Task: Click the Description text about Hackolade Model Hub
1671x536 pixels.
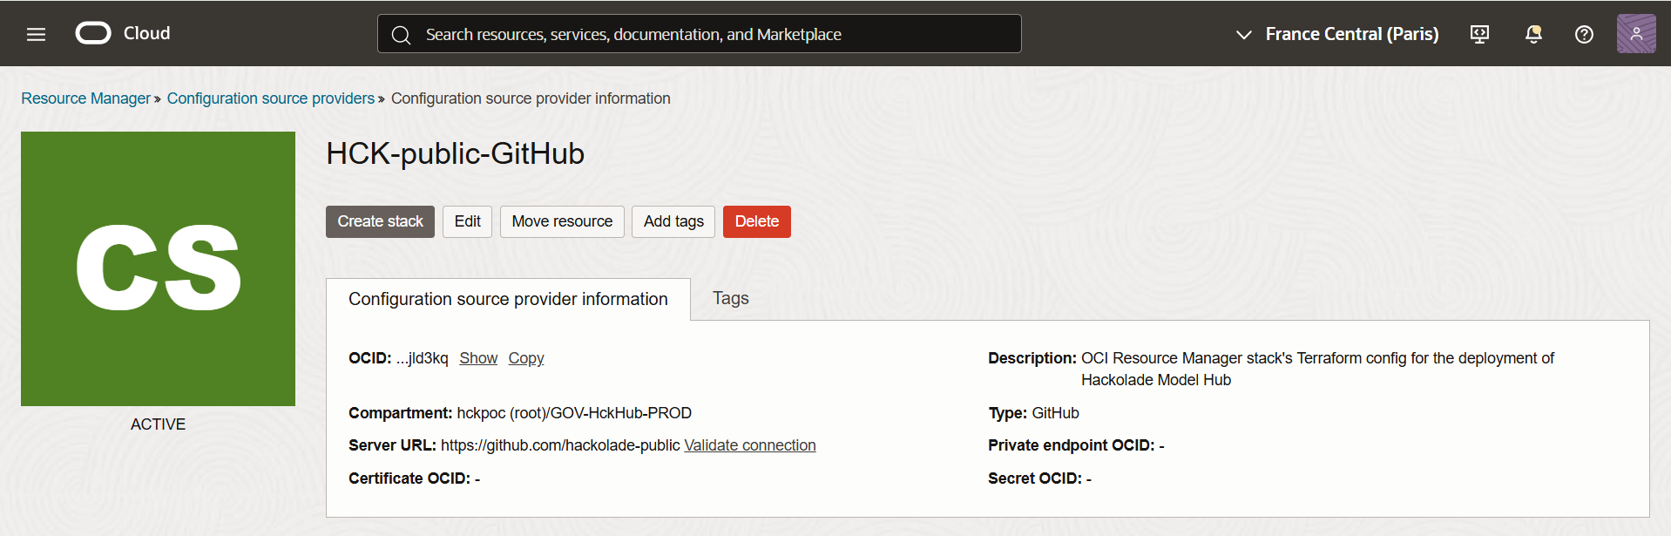Action: pyautogui.click(x=1317, y=369)
